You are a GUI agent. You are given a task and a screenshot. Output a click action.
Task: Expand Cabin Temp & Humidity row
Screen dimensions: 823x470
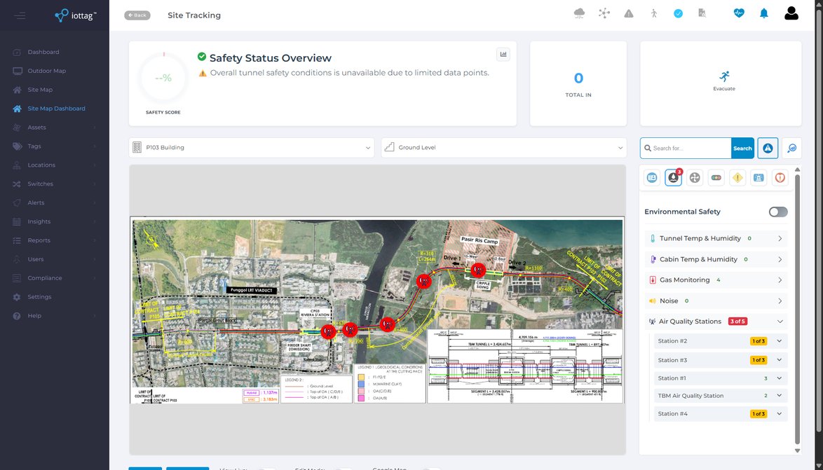point(716,259)
